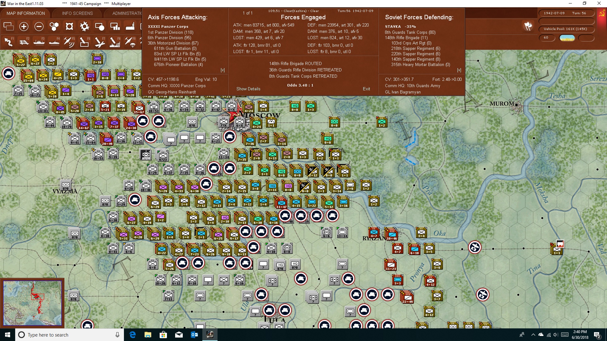Select the F8 bomb city icon
The width and height of the screenshot is (607, 341).
point(115,42)
